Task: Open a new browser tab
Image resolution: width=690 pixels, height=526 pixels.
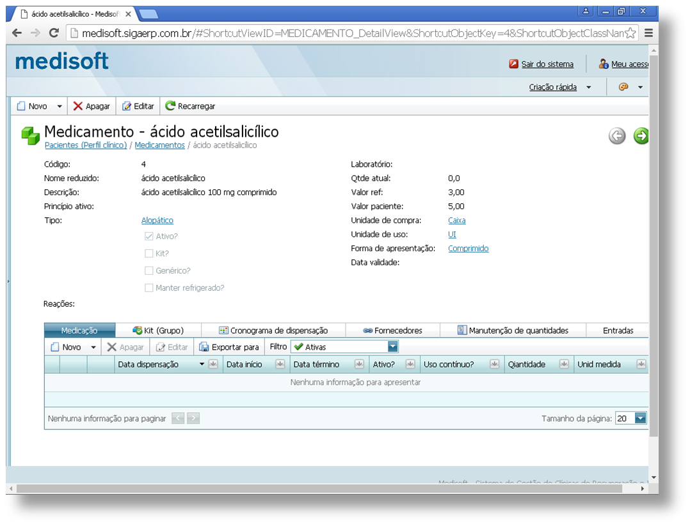Action: pyautogui.click(x=148, y=15)
